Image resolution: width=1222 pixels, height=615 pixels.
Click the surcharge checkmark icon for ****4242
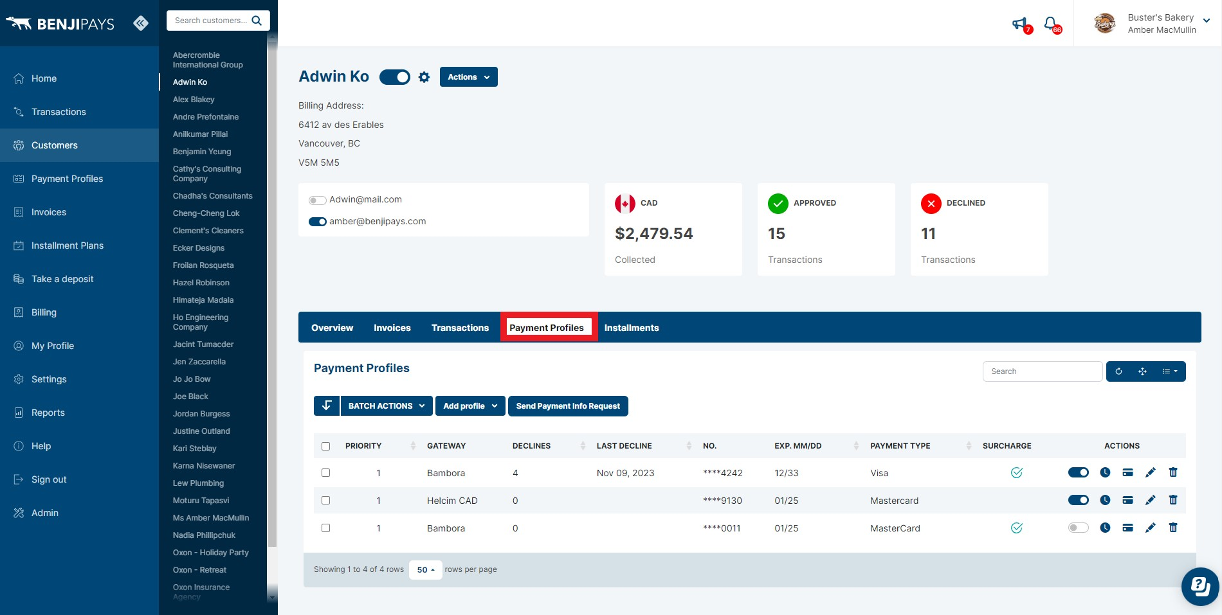pyautogui.click(x=1017, y=472)
